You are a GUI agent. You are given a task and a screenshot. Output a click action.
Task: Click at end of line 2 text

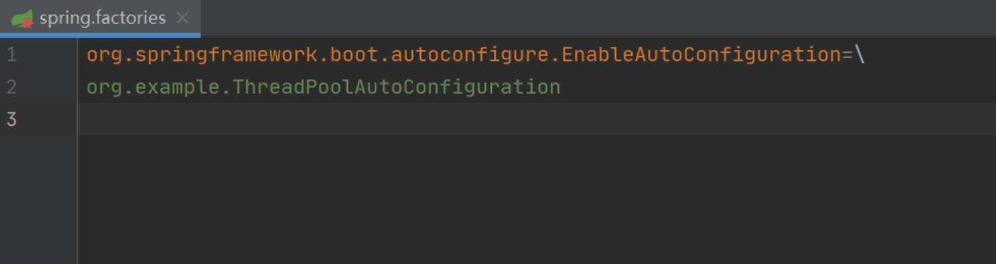[562, 87]
